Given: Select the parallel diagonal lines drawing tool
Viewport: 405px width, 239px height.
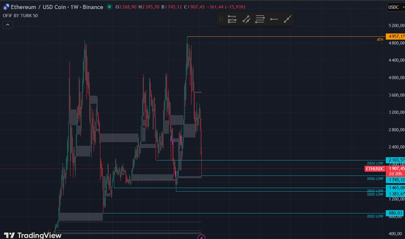Looking at the screenshot, I should (x=246, y=20).
